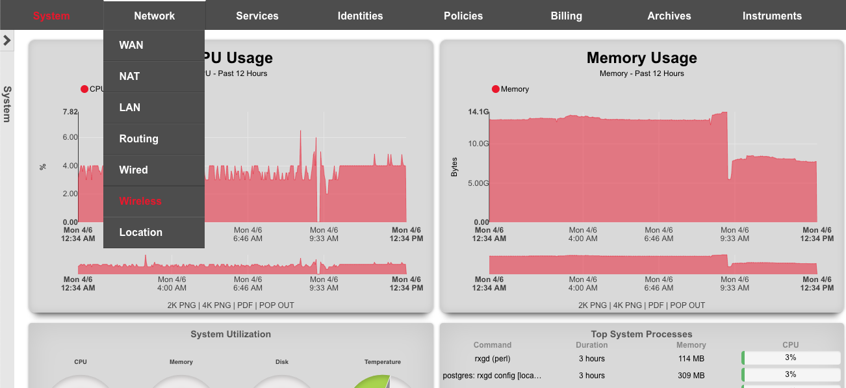Viewport: 846px width, 388px height.
Task: Click the Memory Usage range navigator strip
Action: click(x=652, y=265)
